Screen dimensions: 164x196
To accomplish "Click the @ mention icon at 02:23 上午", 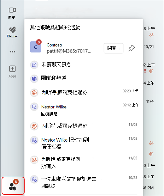I will point(34,93).
